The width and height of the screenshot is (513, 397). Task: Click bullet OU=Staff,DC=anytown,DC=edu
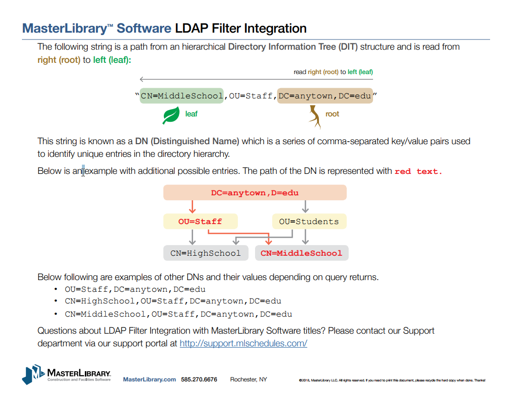pyautogui.click(x=135, y=289)
